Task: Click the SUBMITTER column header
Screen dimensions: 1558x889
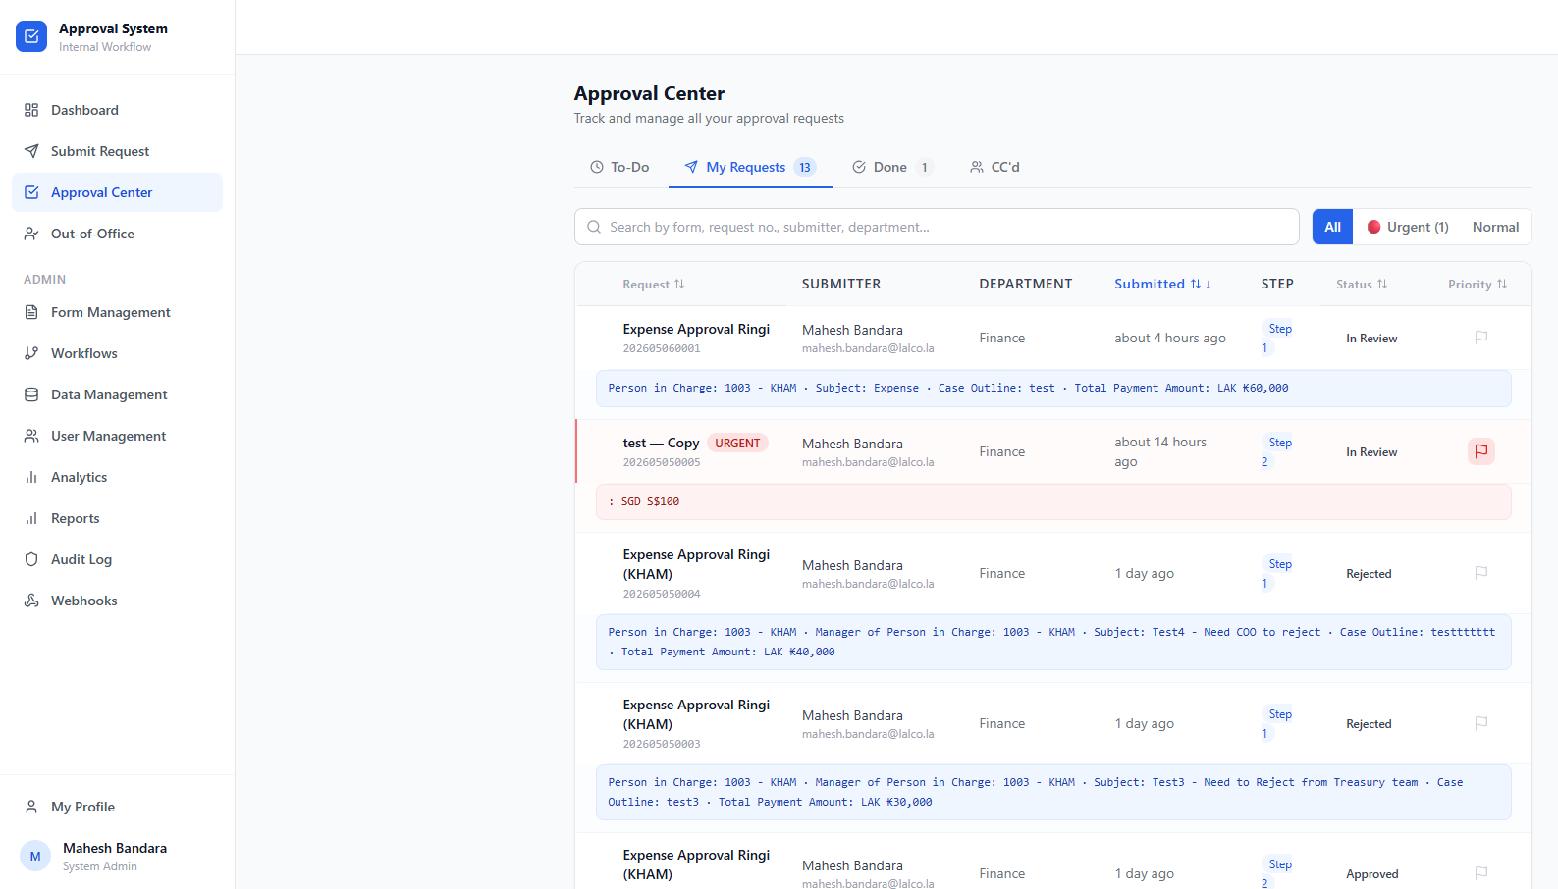Action: 841,284
